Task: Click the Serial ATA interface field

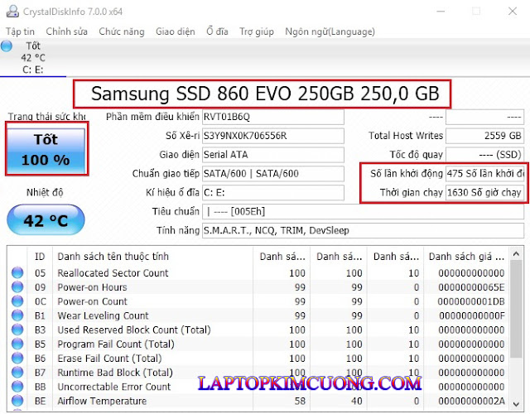Action: point(273,155)
